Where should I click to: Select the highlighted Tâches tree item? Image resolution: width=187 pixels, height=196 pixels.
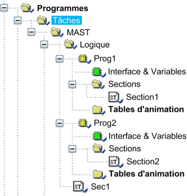(x=66, y=20)
